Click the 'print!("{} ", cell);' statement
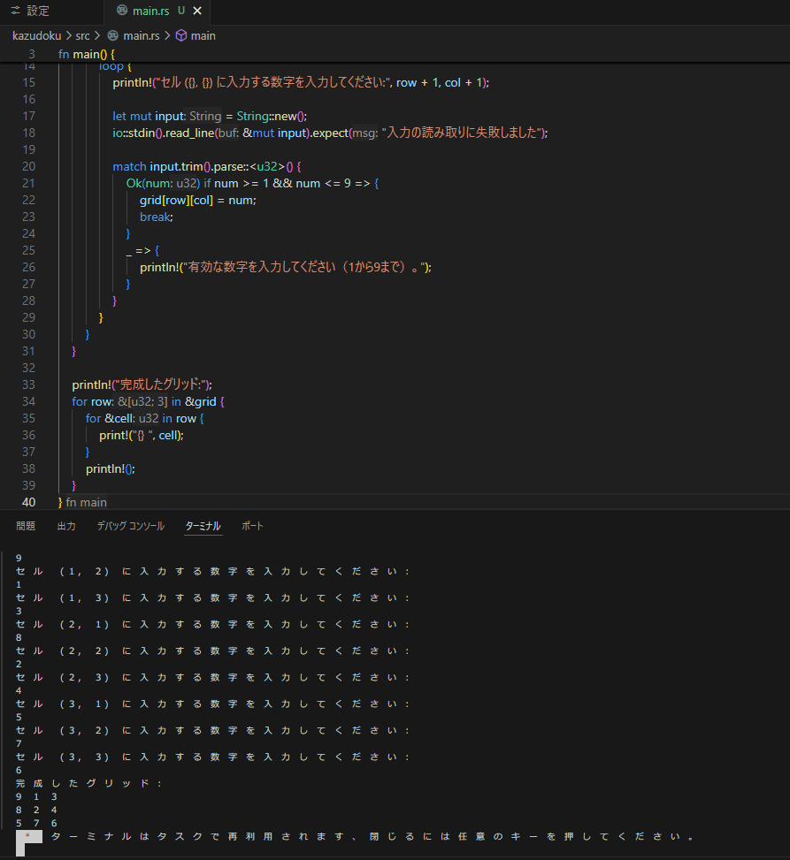The image size is (790, 860). [142, 435]
